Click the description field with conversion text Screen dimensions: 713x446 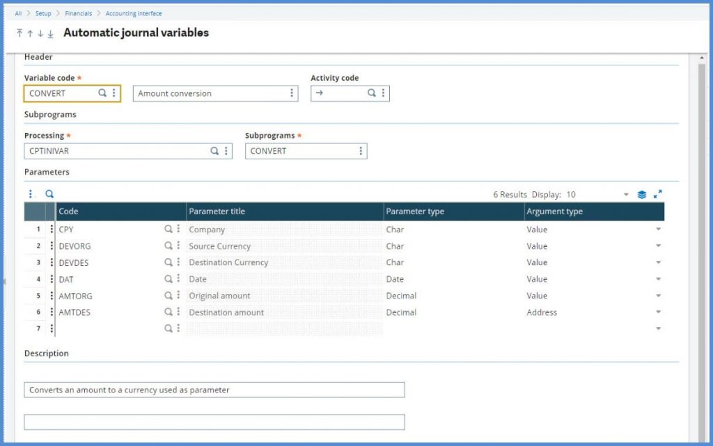tap(214, 390)
